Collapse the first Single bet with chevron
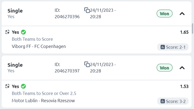The height and width of the screenshot is (109, 194). click(182, 14)
